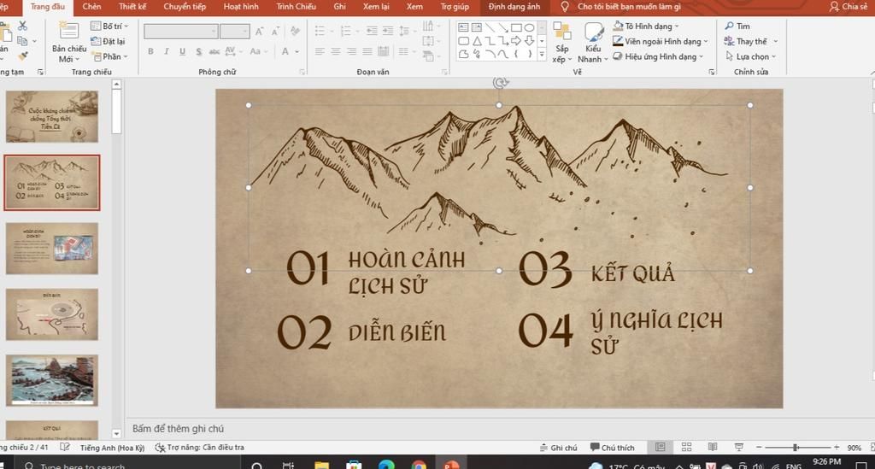
Task: Select the title slide thumbnail Cuộc kháng chiến
Action: (x=52, y=116)
